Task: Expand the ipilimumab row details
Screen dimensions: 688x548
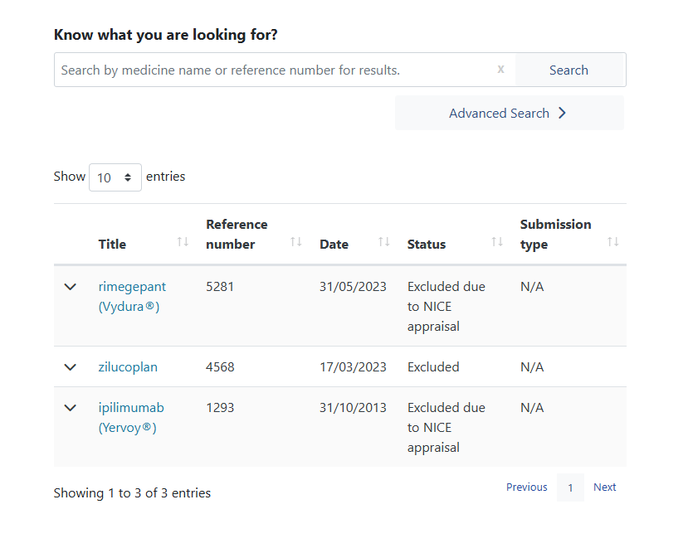Action: coord(71,408)
